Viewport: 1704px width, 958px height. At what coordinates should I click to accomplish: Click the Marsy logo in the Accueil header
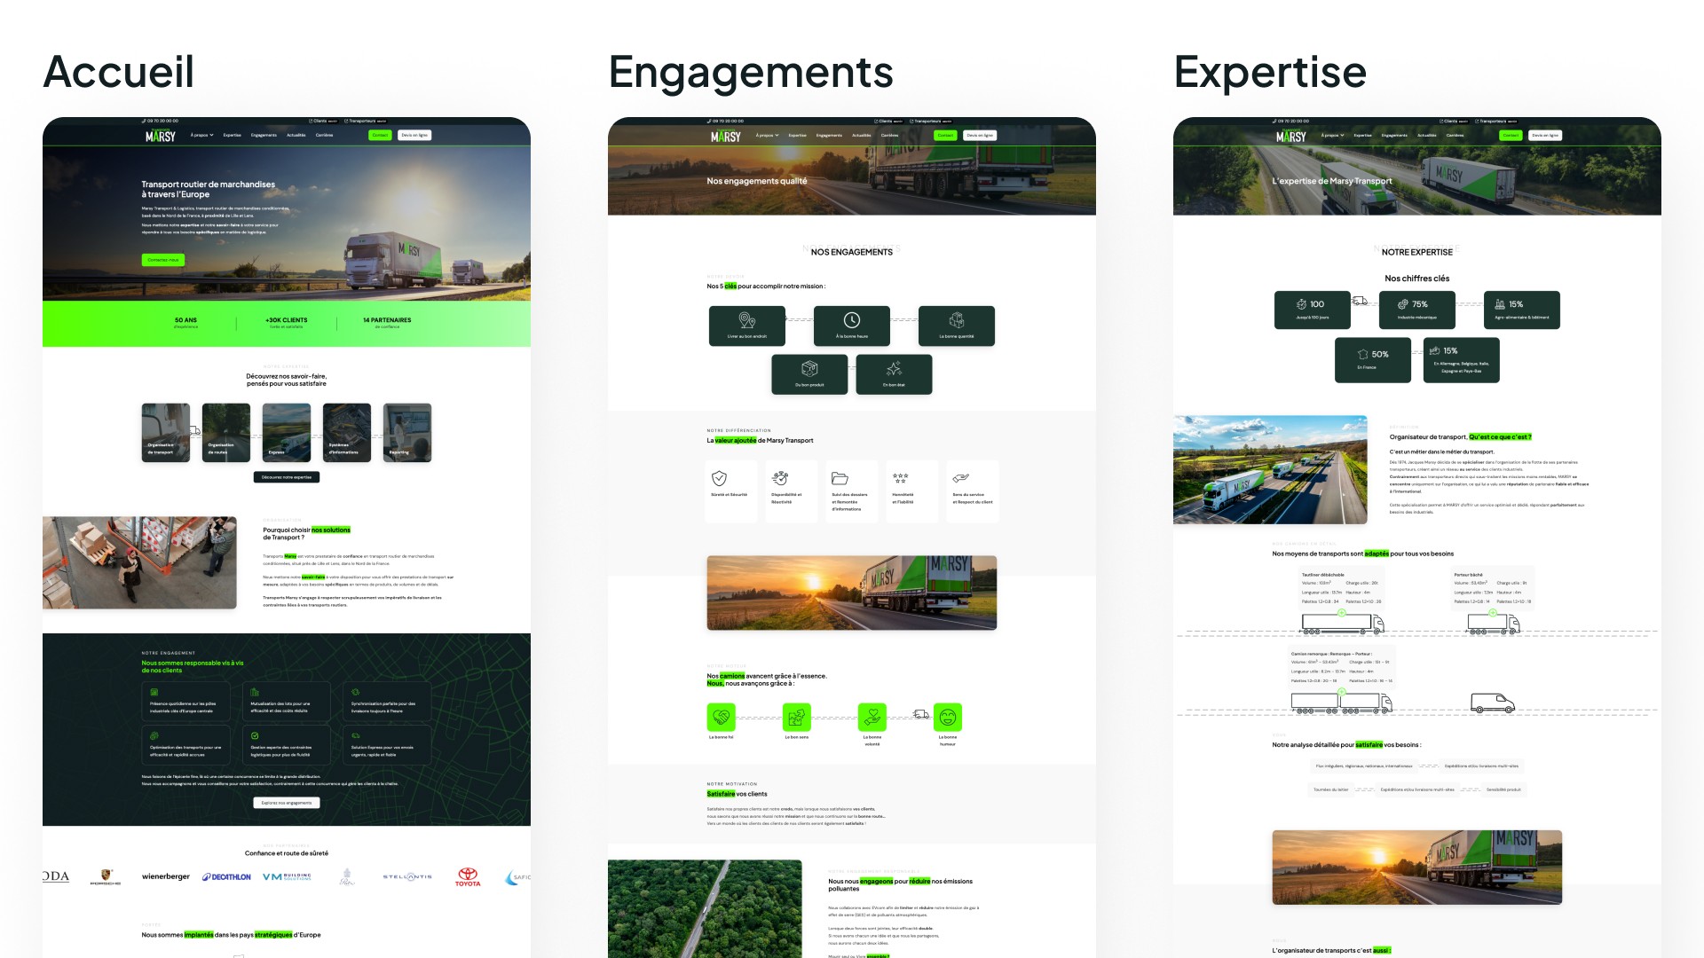click(161, 136)
